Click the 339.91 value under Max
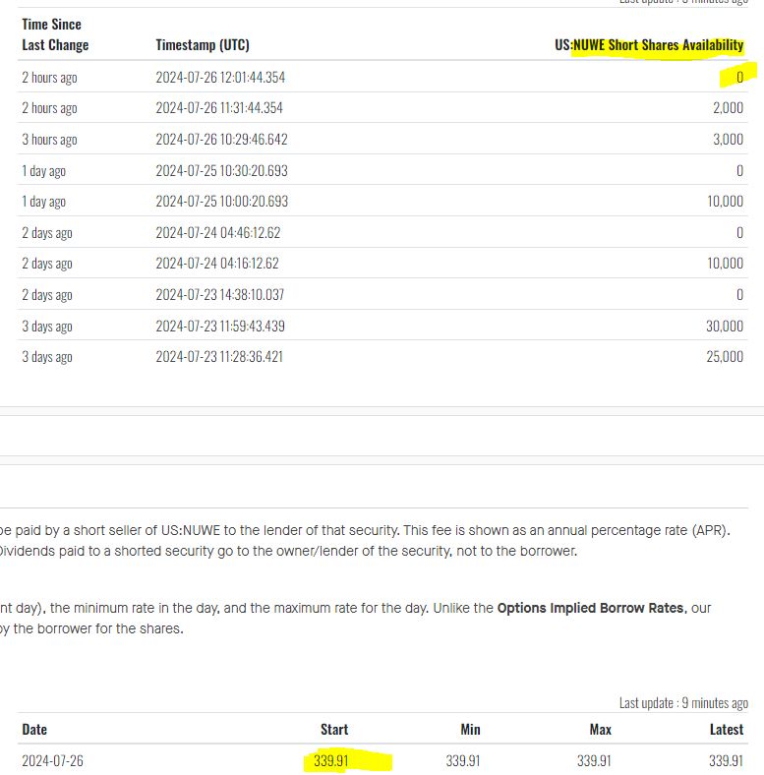 coord(594,760)
